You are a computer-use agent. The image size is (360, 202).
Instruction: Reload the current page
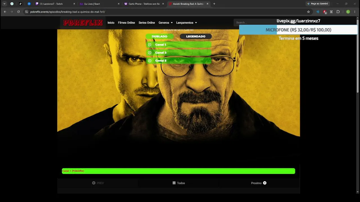(19, 12)
